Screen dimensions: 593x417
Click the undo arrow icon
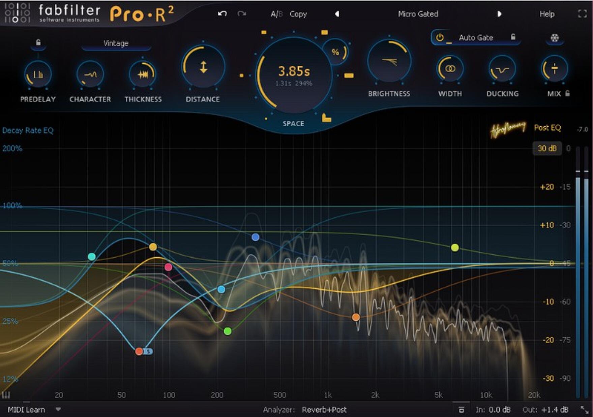pos(222,14)
